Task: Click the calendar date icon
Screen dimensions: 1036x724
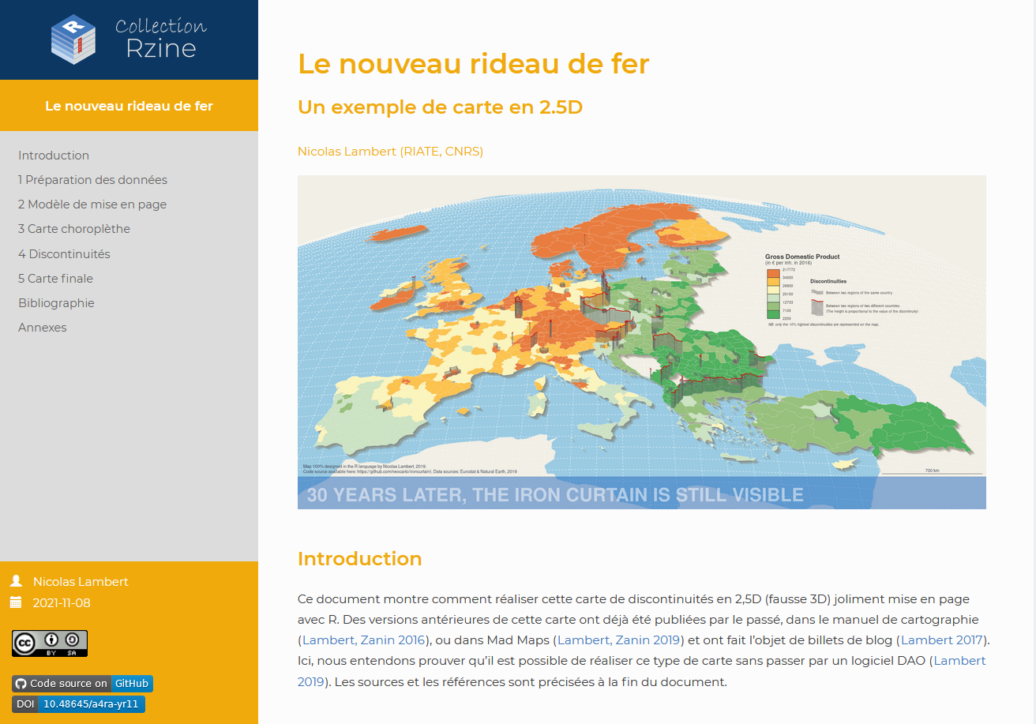Action: [16, 602]
